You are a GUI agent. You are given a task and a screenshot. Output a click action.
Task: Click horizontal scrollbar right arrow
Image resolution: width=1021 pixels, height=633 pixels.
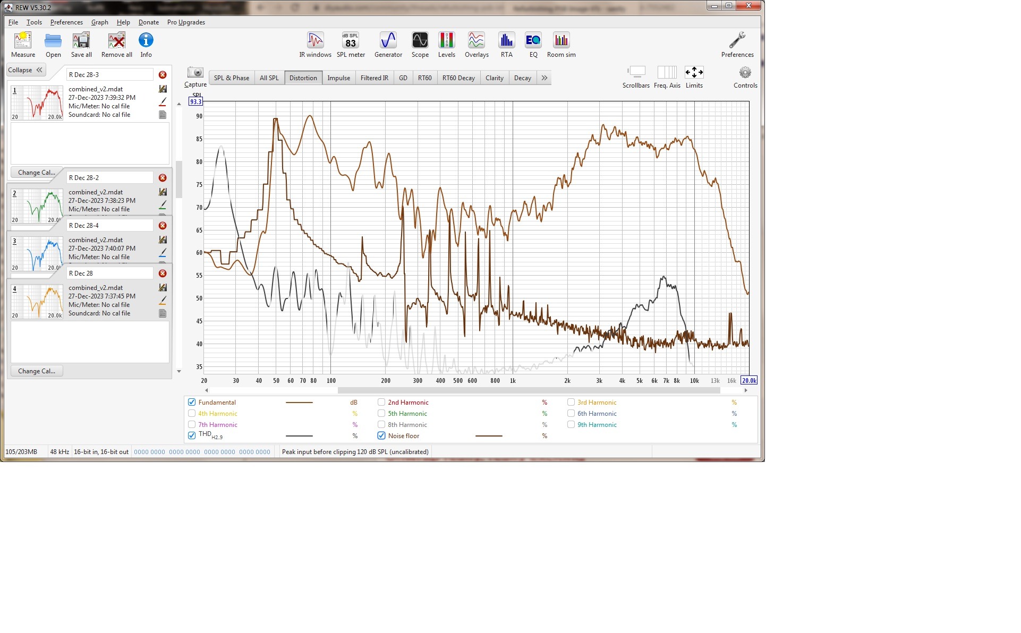746,390
